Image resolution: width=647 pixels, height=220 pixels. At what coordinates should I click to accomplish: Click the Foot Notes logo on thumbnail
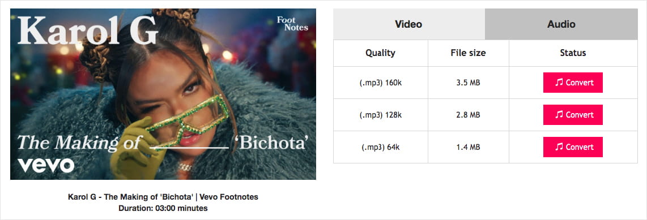[292, 24]
